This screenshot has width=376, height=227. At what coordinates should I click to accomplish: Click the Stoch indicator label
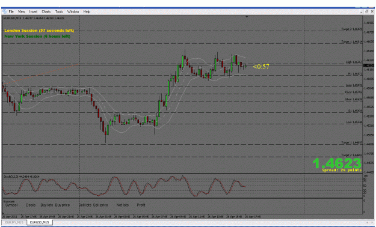click(x=21, y=177)
